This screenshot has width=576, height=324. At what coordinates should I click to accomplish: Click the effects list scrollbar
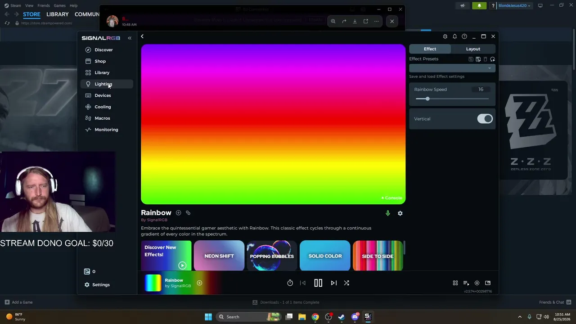click(x=405, y=247)
